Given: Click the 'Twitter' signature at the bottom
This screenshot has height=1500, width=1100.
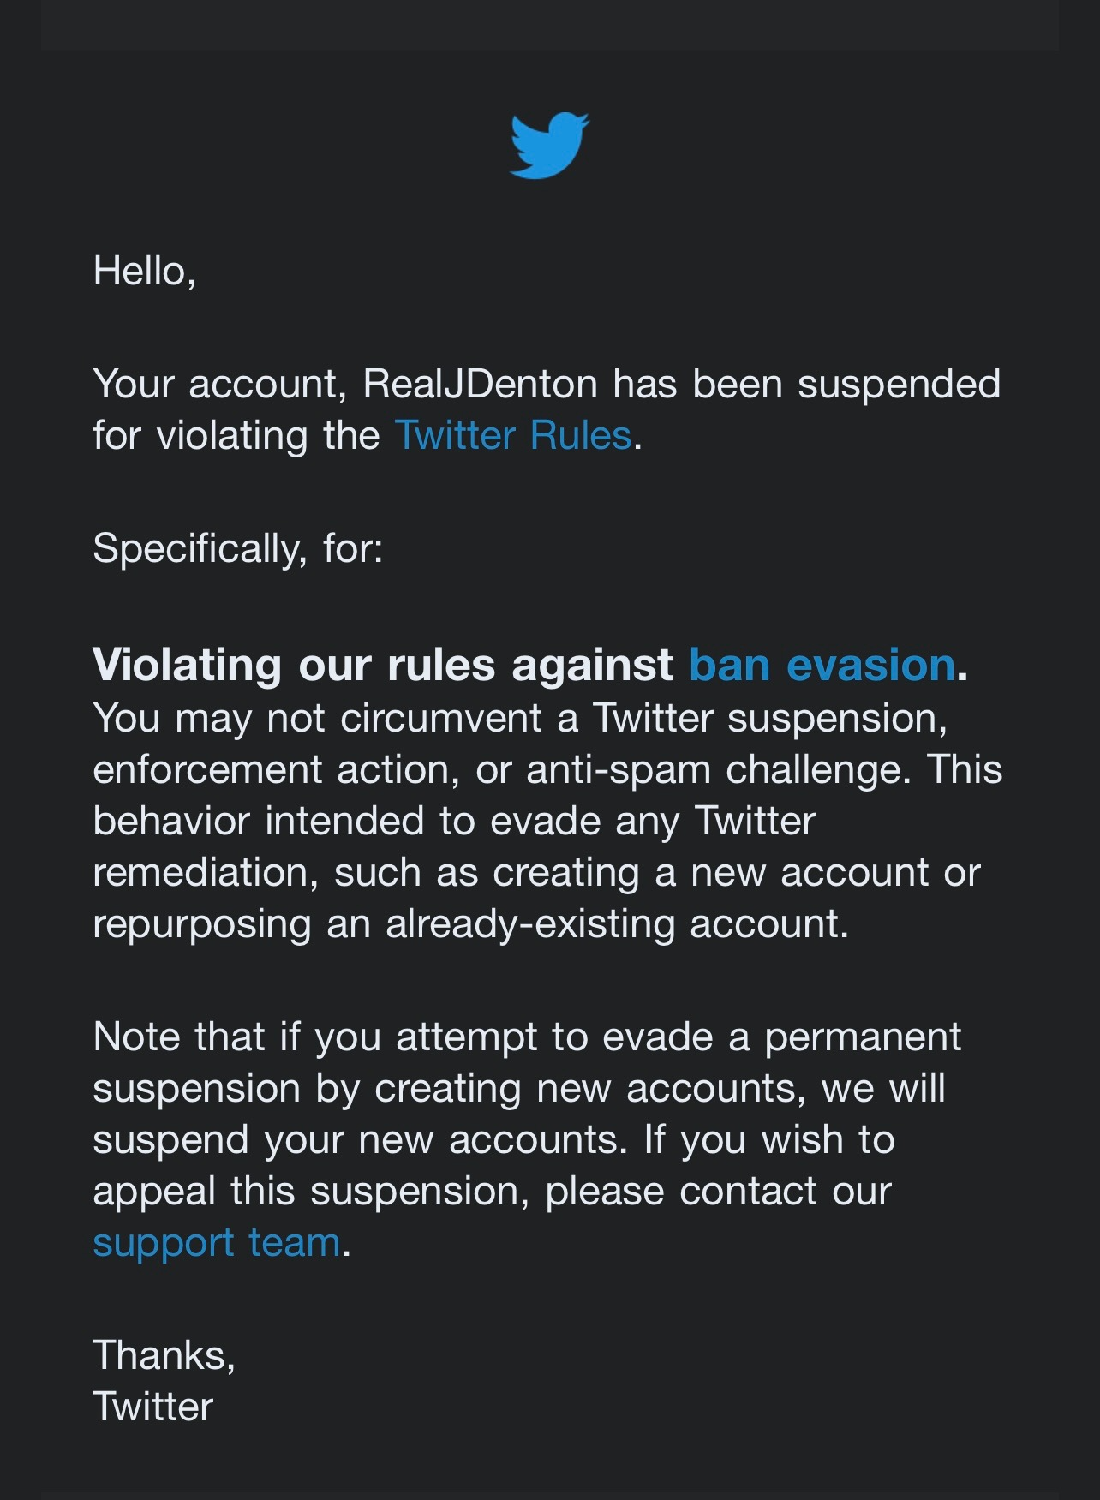Looking at the screenshot, I should (x=152, y=1407).
